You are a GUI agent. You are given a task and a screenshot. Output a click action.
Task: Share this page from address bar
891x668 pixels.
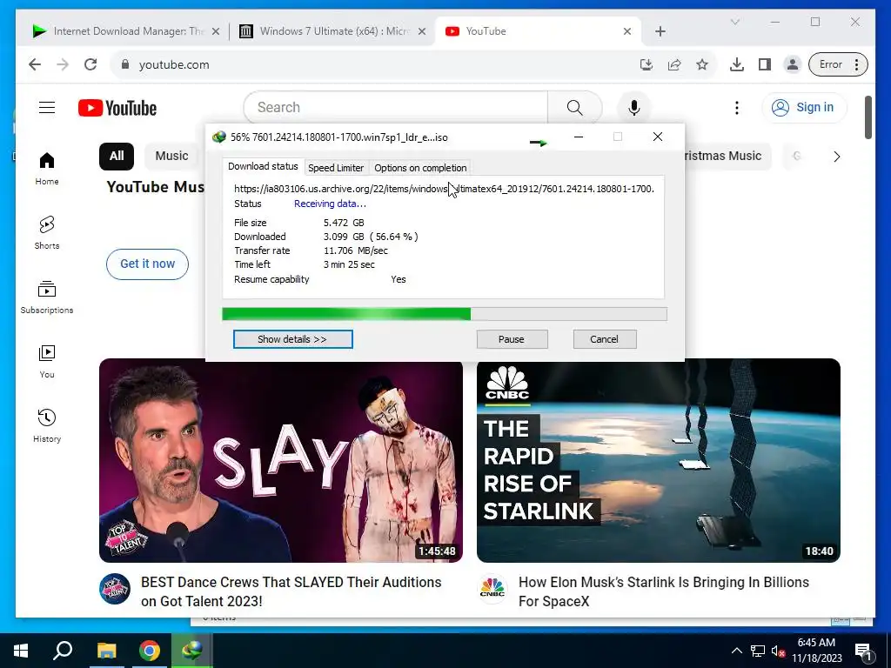point(674,64)
